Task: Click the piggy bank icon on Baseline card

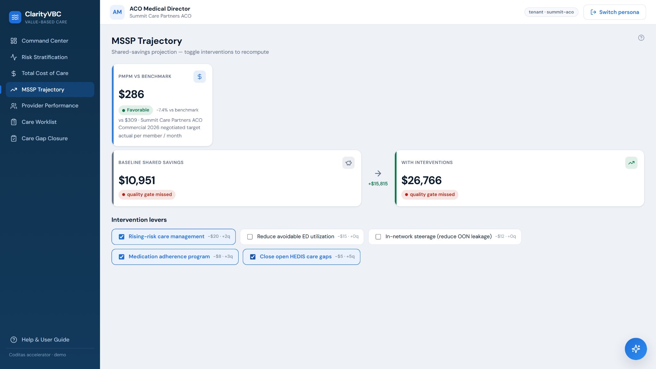Action: (x=348, y=163)
